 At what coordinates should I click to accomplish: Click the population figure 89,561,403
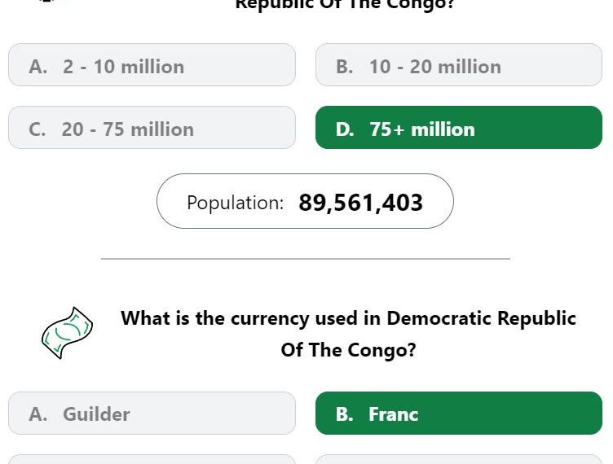(x=360, y=203)
